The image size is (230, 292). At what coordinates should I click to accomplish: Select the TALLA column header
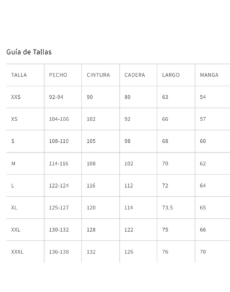click(19, 75)
